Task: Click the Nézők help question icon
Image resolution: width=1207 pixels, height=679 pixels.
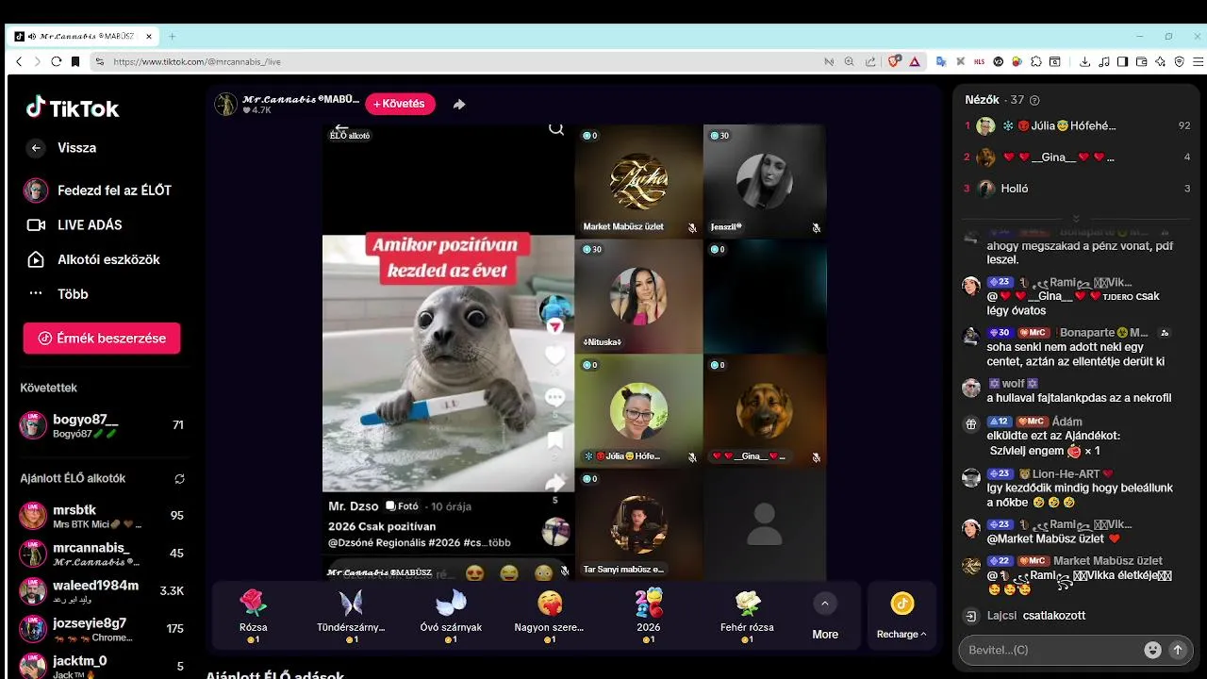Action: click(1034, 100)
